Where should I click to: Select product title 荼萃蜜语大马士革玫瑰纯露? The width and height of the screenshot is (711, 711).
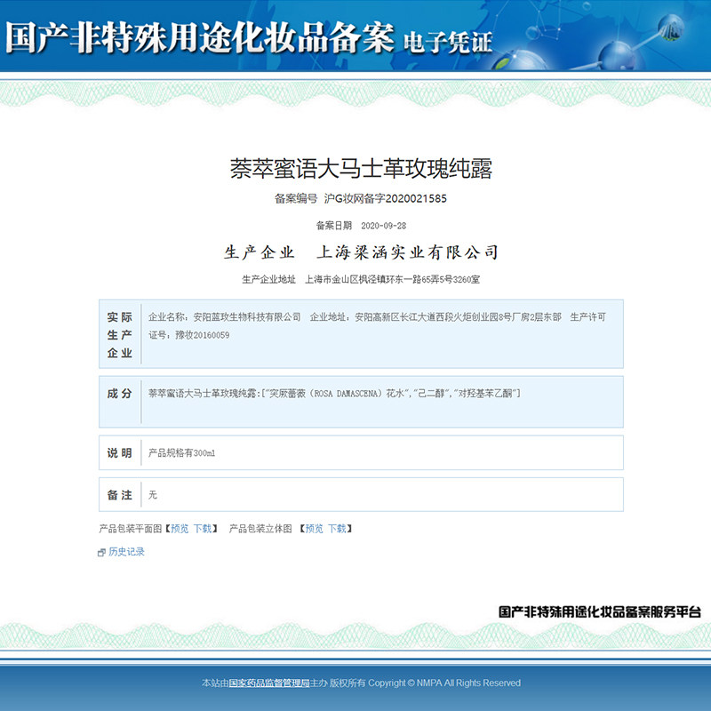tap(361, 169)
